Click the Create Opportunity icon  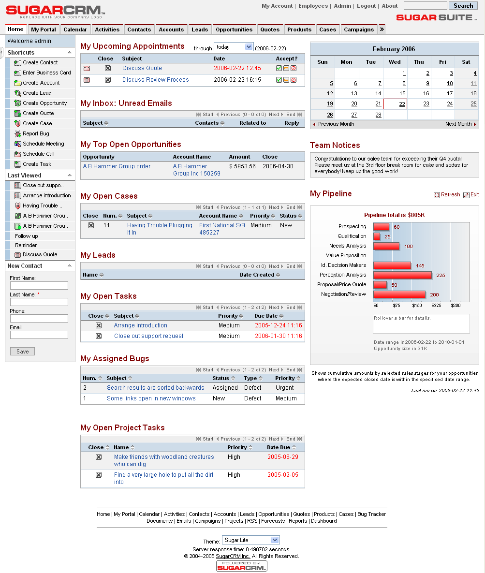coord(17,103)
